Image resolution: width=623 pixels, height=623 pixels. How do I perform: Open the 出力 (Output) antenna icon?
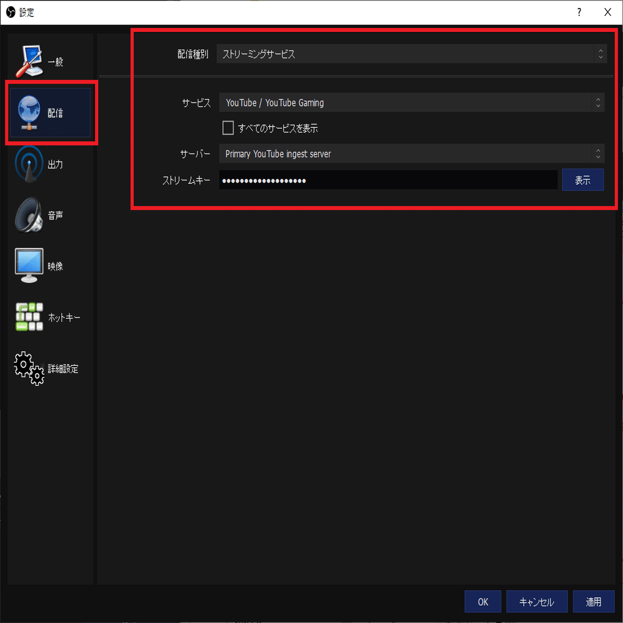(29, 164)
